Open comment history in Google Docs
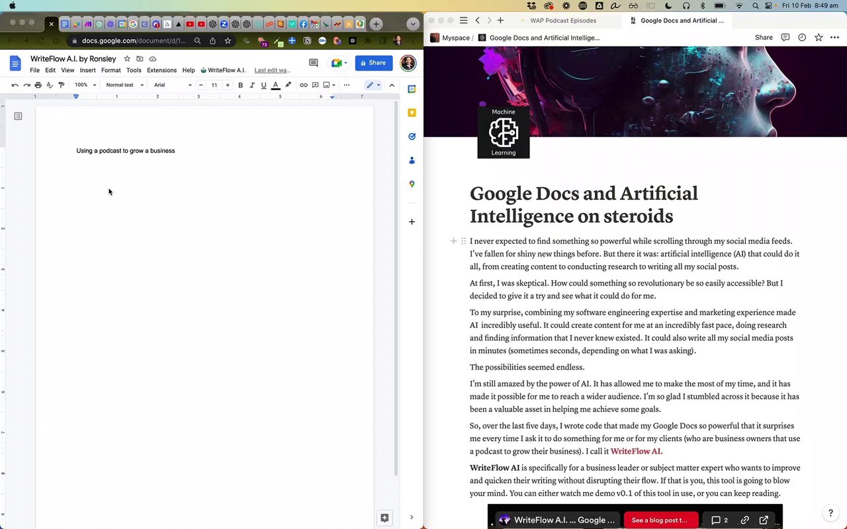847x529 pixels. point(314,63)
